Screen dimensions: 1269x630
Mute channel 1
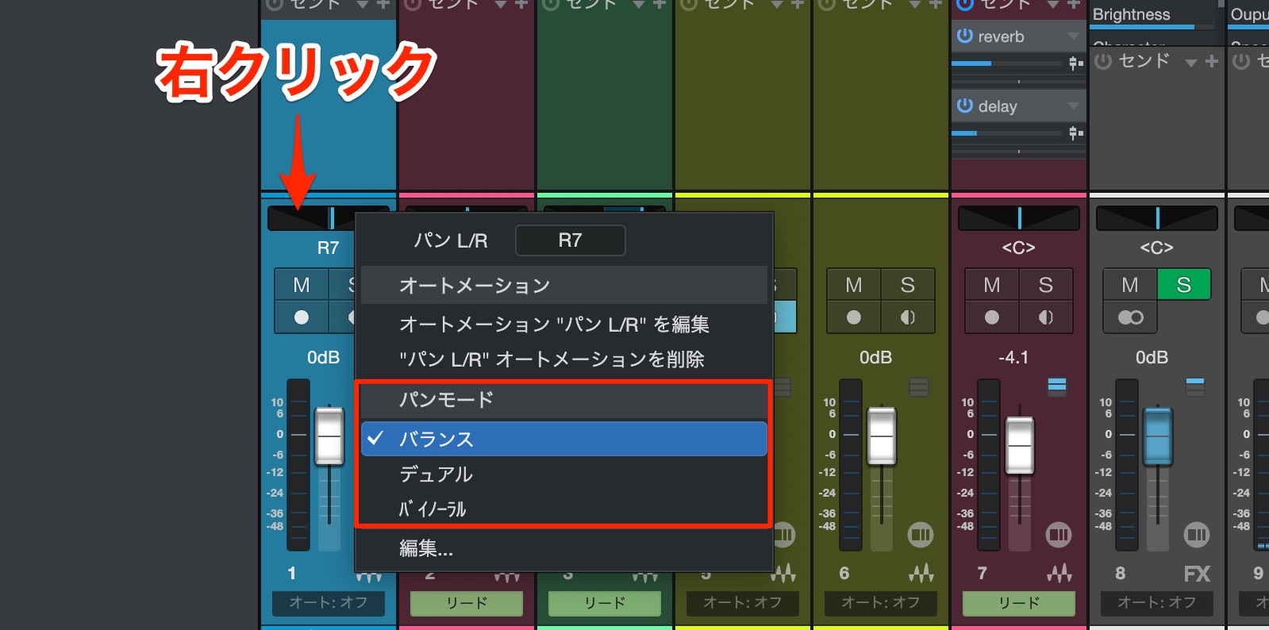click(x=302, y=285)
